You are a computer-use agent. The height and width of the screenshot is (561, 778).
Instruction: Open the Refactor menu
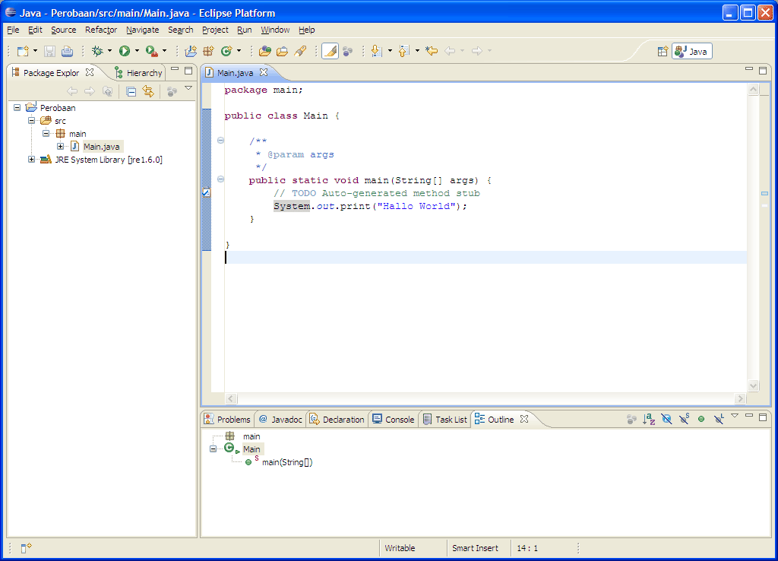click(101, 30)
